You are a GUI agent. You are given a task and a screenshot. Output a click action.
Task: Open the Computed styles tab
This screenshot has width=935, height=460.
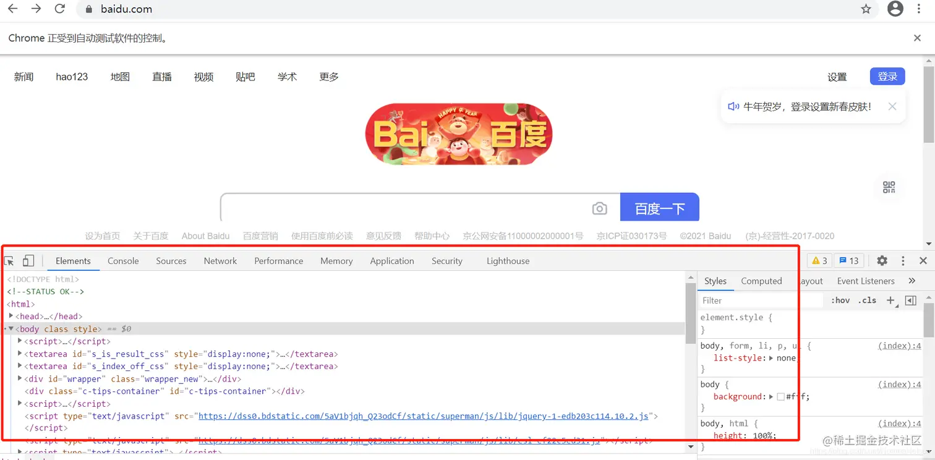[x=761, y=281]
